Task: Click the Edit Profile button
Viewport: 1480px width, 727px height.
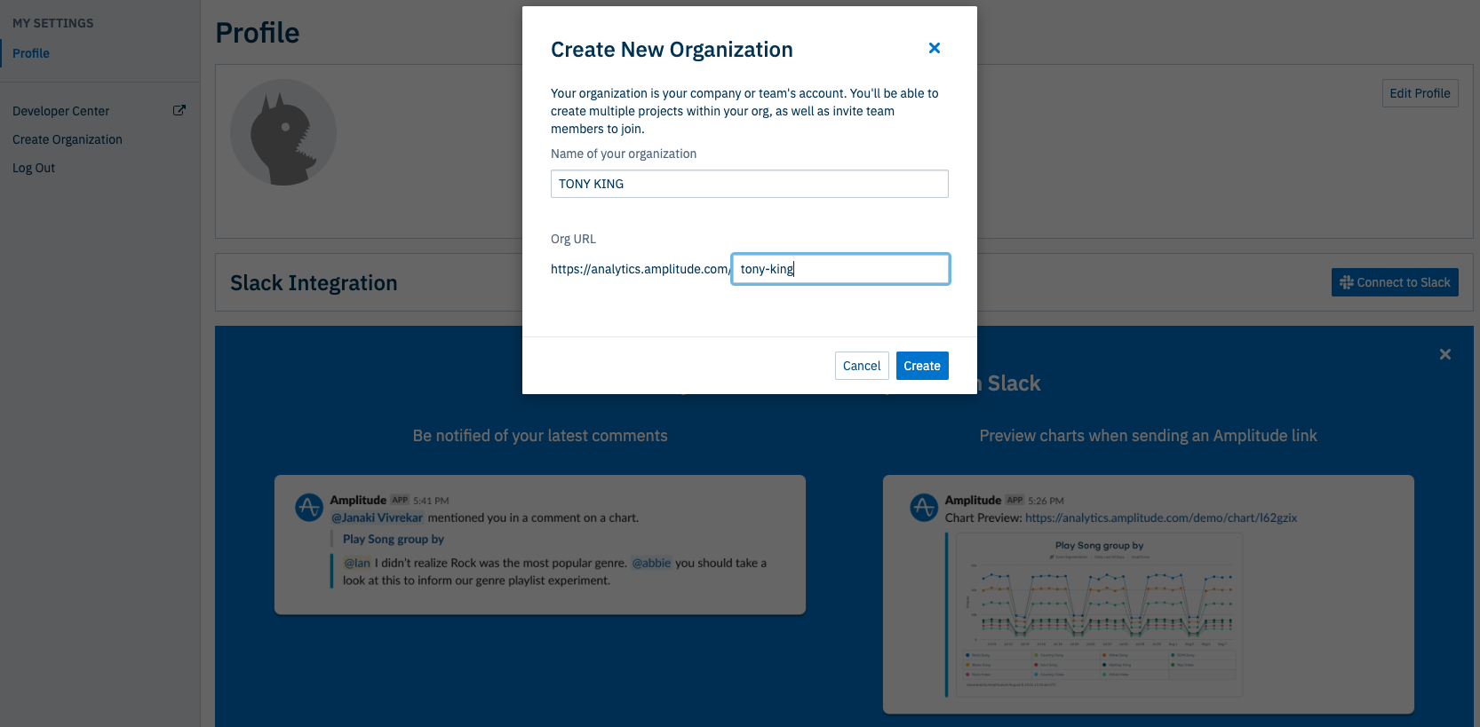Action: (1420, 93)
